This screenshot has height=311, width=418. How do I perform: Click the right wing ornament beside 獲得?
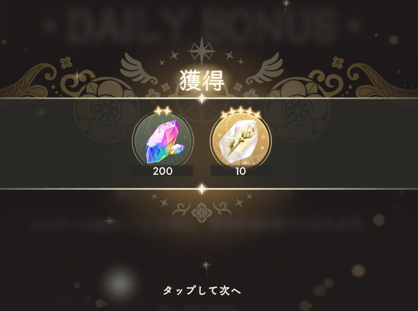pos(265,69)
